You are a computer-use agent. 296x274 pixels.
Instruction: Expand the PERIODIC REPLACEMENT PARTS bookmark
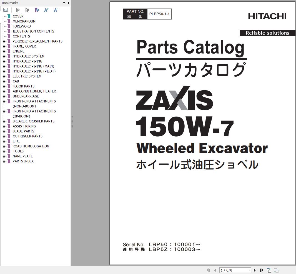coord(4,41)
